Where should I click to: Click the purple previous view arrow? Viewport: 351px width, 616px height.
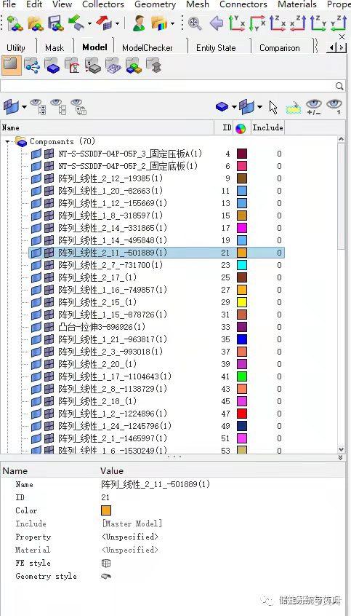point(217,23)
